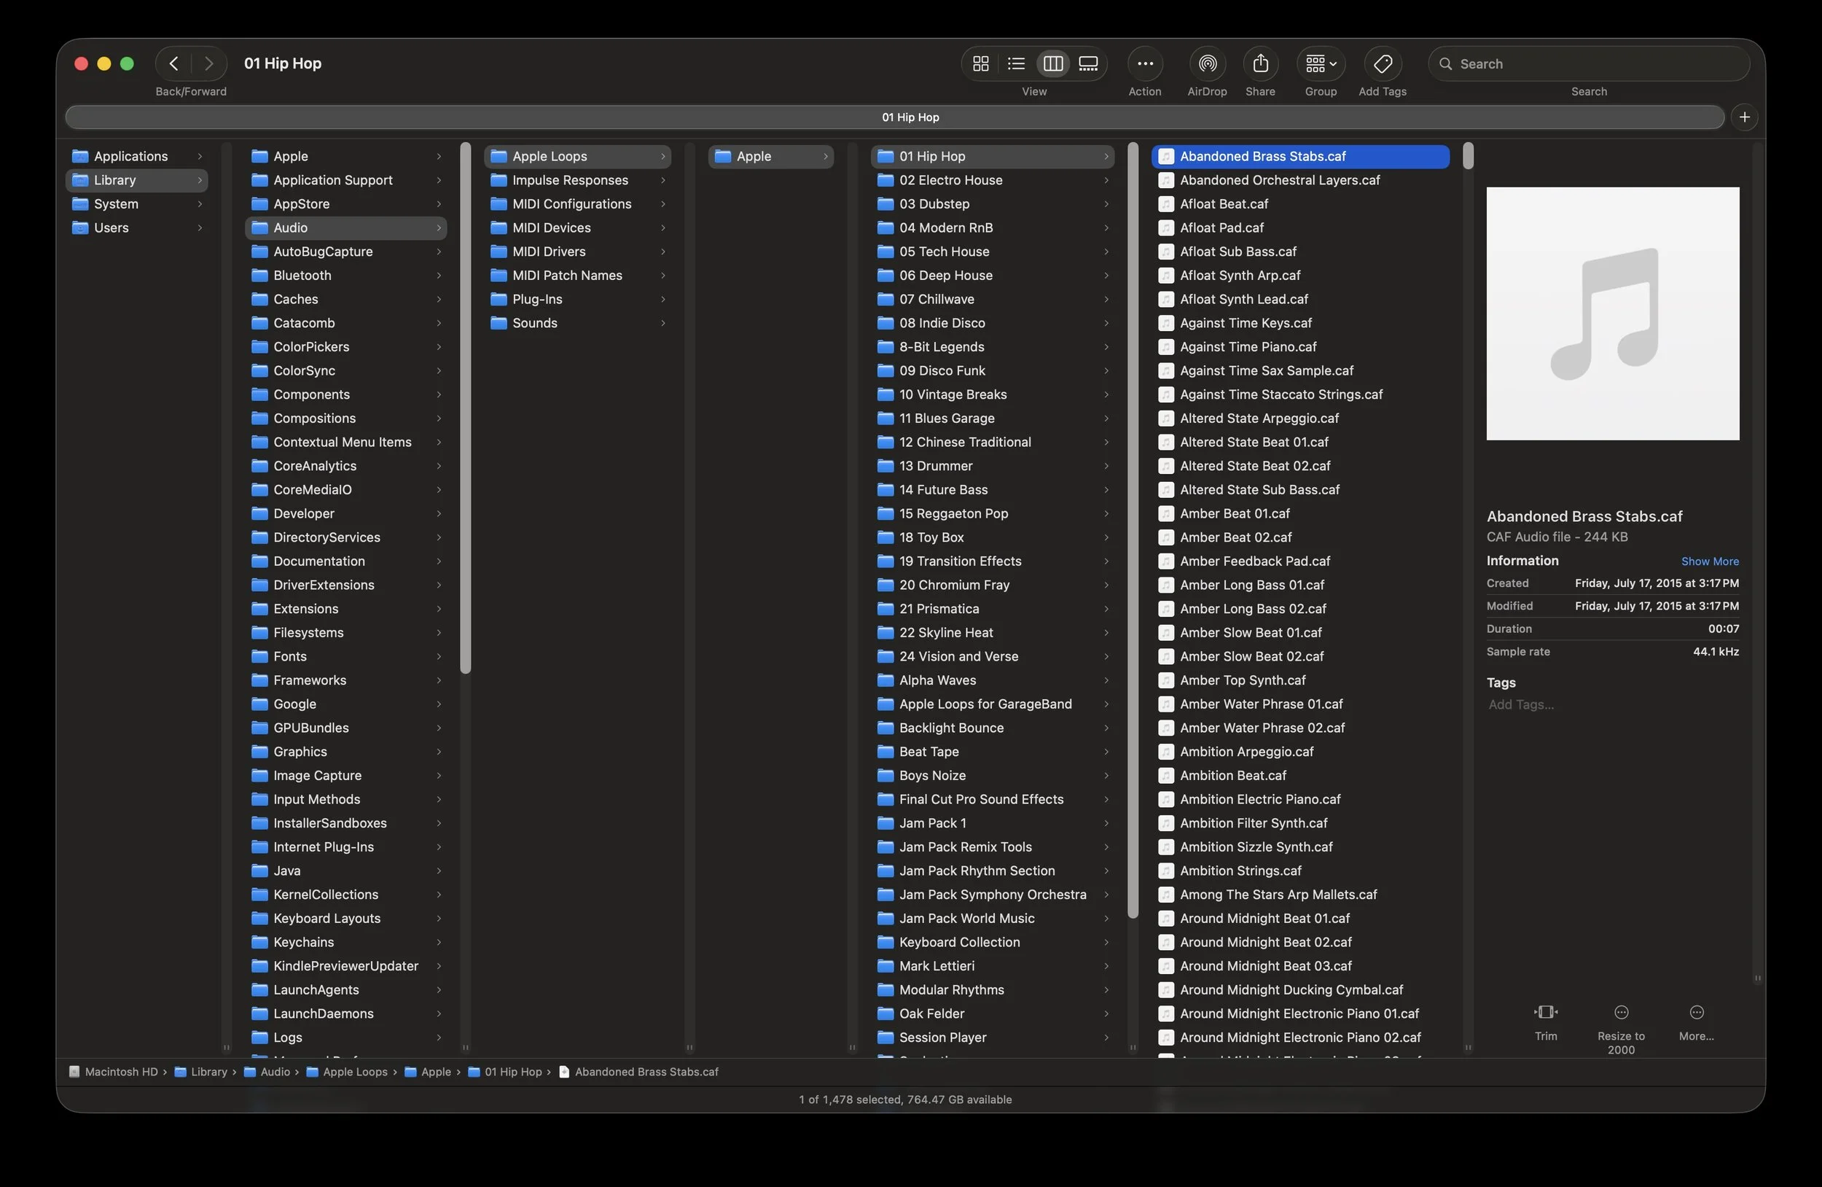Expand the 02 Electro House folder

(x=950, y=180)
